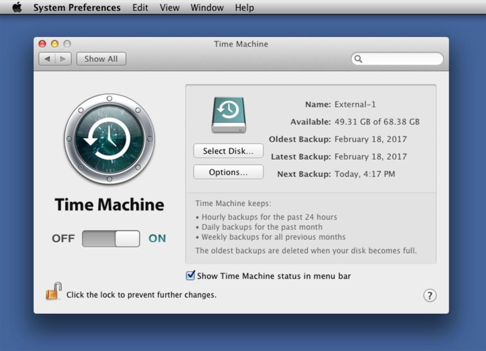Open the System Preferences application menu
The height and width of the screenshot is (351, 486).
click(x=77, y=7)
